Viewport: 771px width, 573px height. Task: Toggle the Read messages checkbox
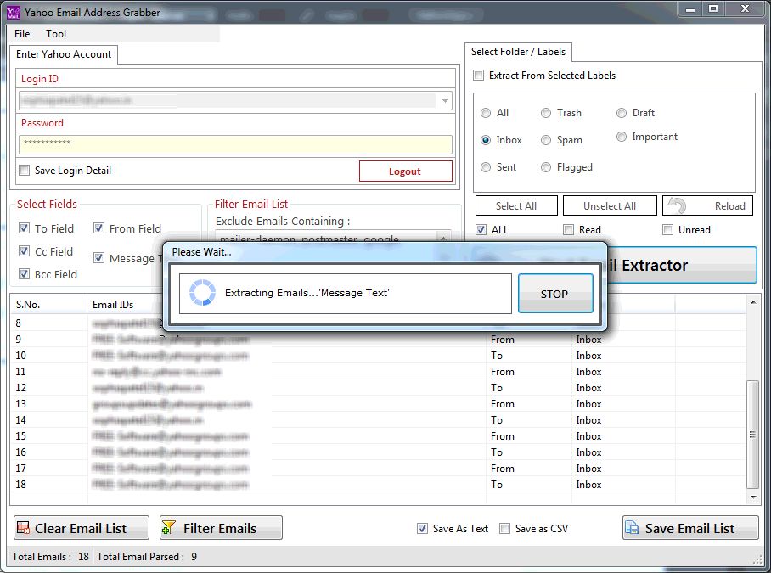point(568,229)
